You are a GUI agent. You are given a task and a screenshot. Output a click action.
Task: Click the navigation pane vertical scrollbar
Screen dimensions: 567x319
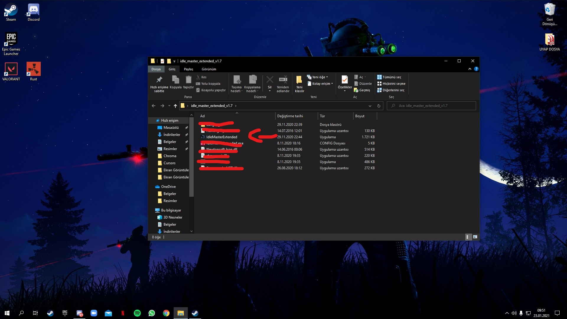[x=191, y=157]
